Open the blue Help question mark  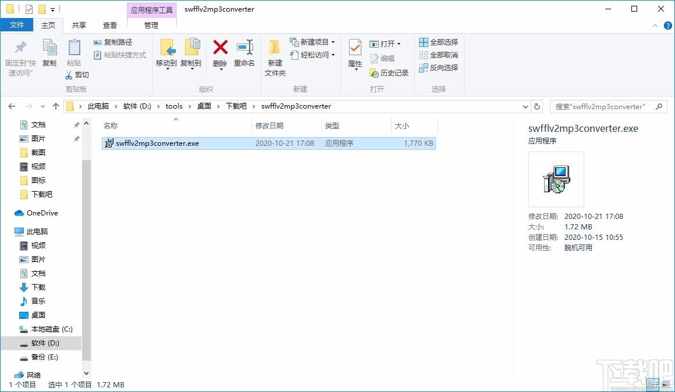[667, 26]
